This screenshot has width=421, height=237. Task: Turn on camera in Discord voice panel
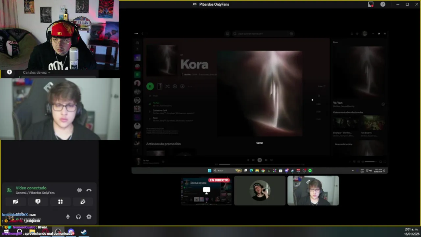tap(15, 202)
